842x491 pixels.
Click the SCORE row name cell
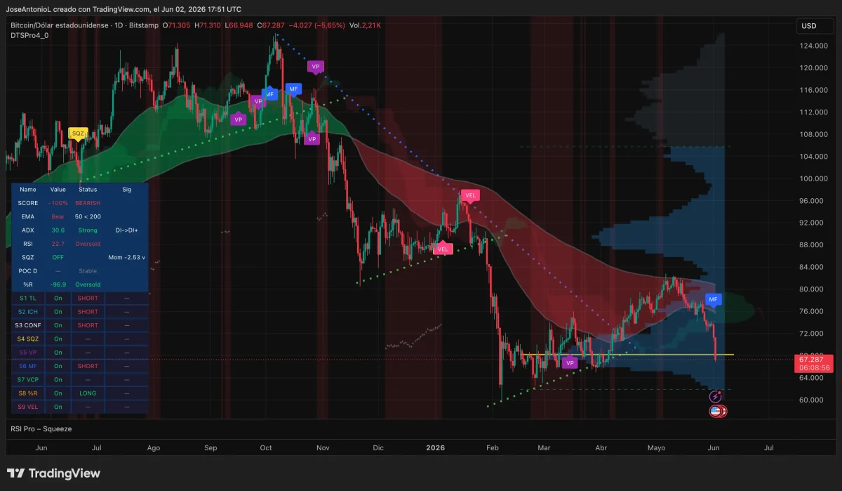(28, 203)
